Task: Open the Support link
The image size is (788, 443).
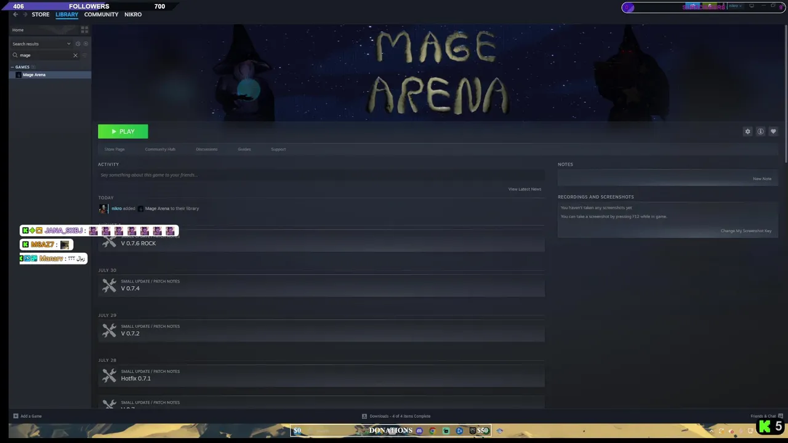Action: (278, 150)
